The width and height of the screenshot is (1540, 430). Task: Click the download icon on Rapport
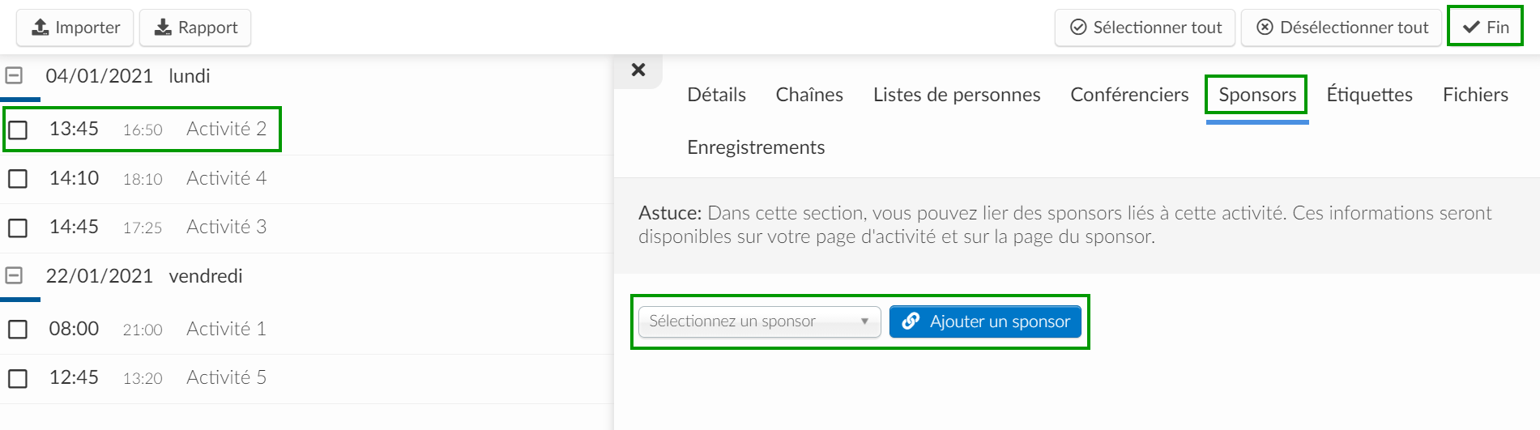163,28
